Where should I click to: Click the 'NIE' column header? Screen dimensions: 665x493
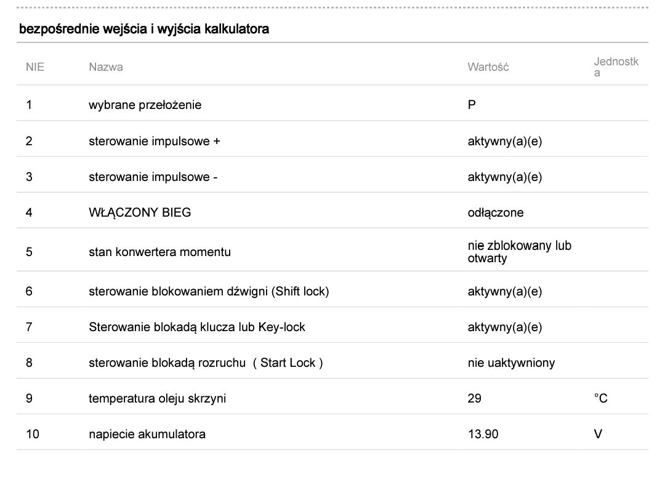[35, 67]
